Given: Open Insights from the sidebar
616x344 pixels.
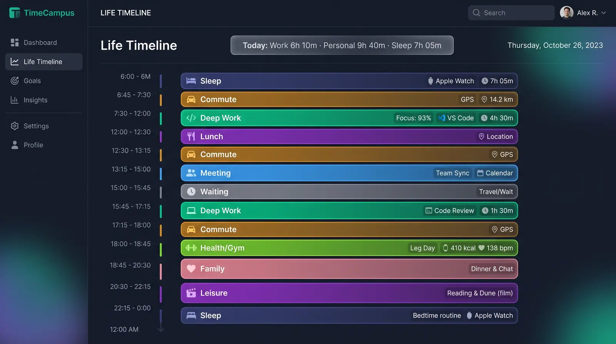Looking at the screenshot, I should (x=44, y=100).
